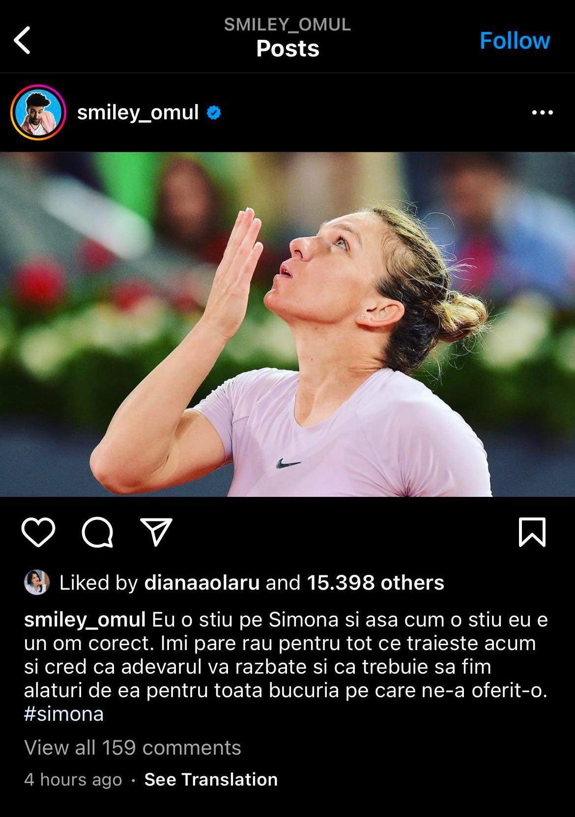Share the post with the paper plane icon
This screenshot has width=575, height=817.
(156, 532)
